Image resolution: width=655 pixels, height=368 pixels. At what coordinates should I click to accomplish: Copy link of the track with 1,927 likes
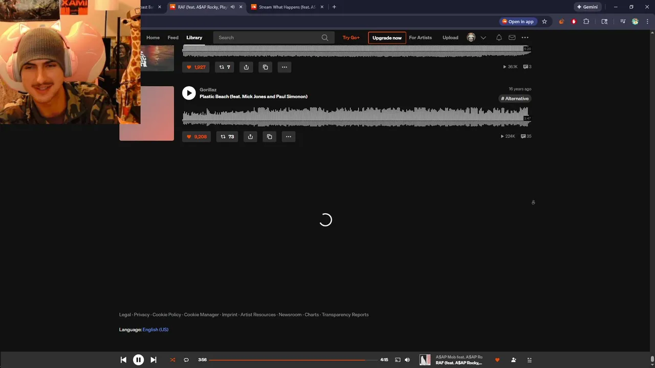pyautogui.click(x=265, y=67)
